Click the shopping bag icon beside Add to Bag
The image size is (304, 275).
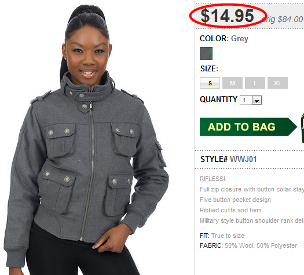pyautogui.click(x=302, y=128)
